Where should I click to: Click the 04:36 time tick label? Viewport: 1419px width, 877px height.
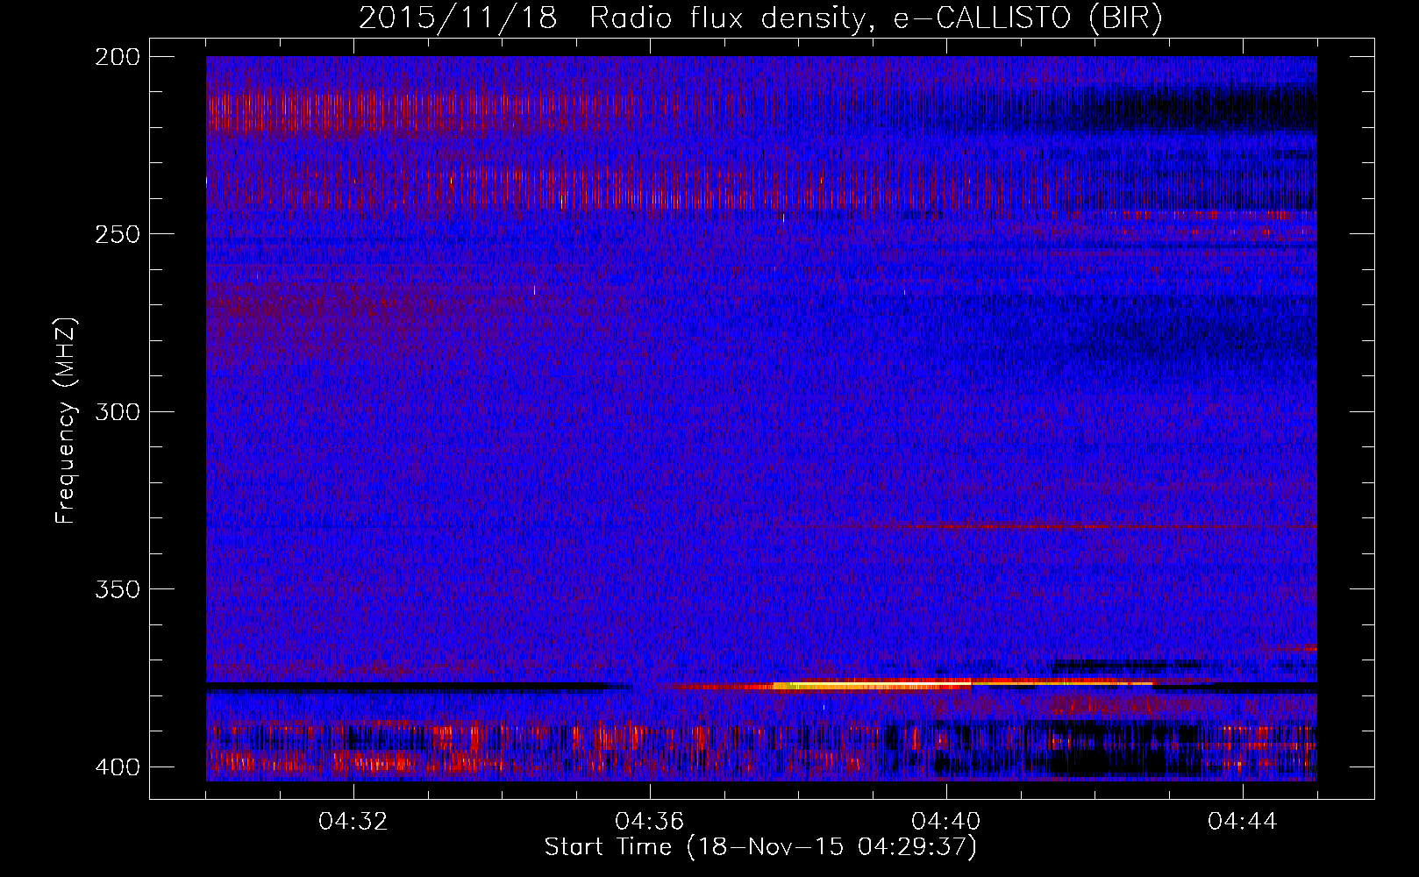tap(650, 822)
